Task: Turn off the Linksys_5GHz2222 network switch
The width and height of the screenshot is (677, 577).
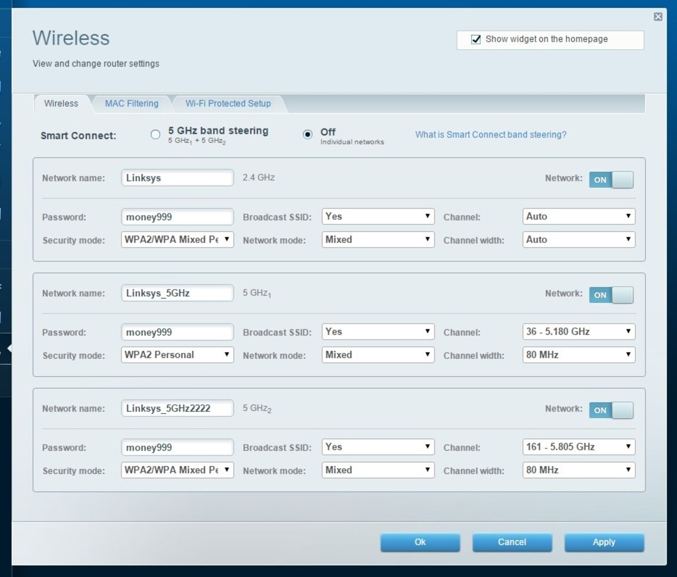Action: point(611,410)
